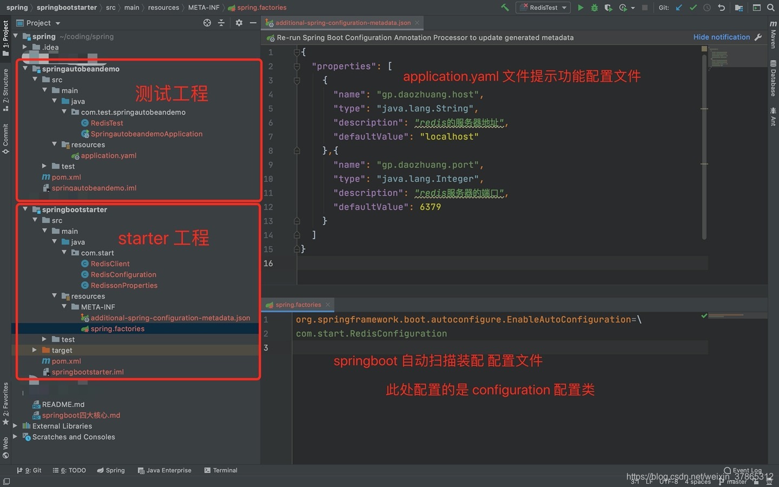This screenshot has height=487, width=779.
Task: Open the profiler options dropdown arrow
Action: click(633, 8)
